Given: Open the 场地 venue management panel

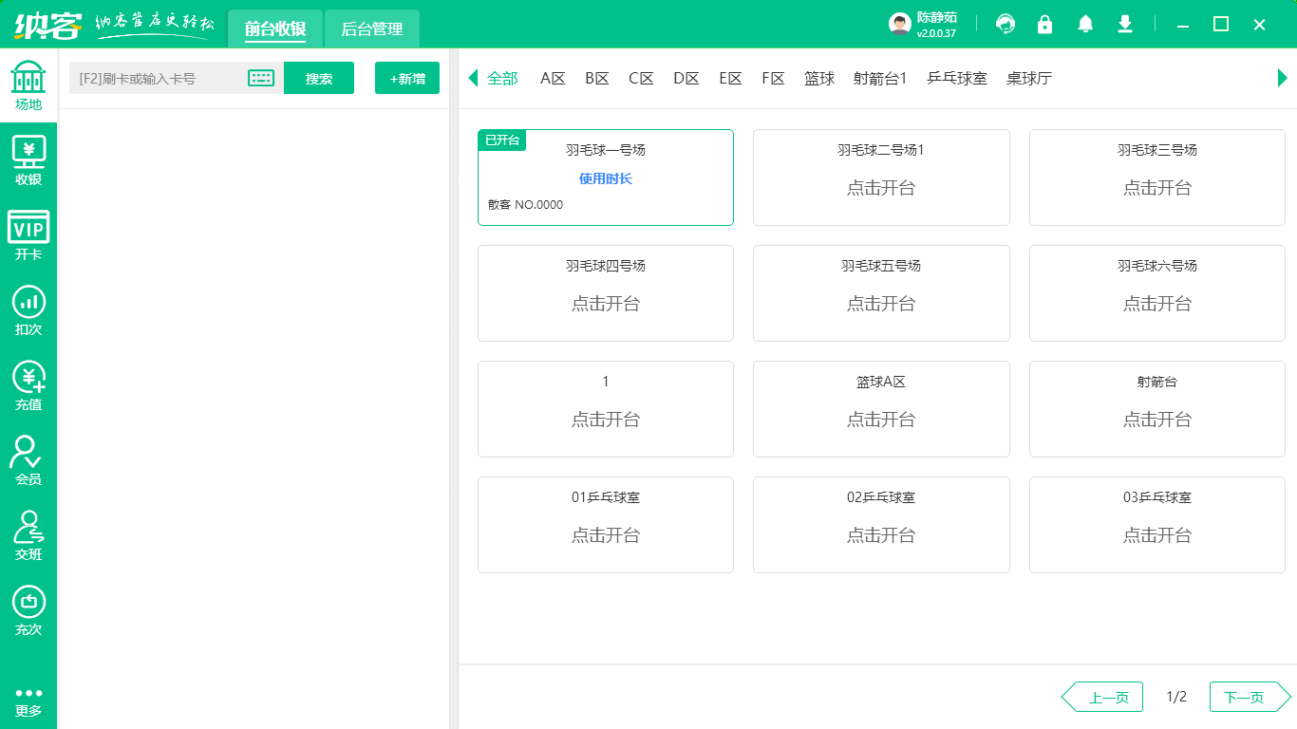Looking at the screenshot, I should tap(28, 85).
